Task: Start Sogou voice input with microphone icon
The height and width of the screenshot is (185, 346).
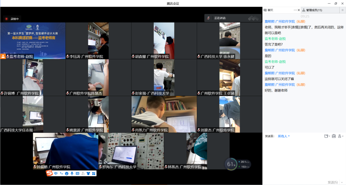Action: coord(72,174)
